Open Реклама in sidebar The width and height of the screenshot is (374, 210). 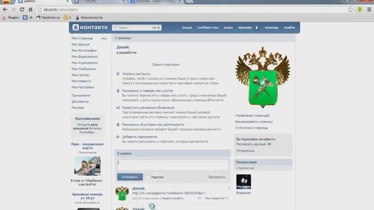coord(78,108)
